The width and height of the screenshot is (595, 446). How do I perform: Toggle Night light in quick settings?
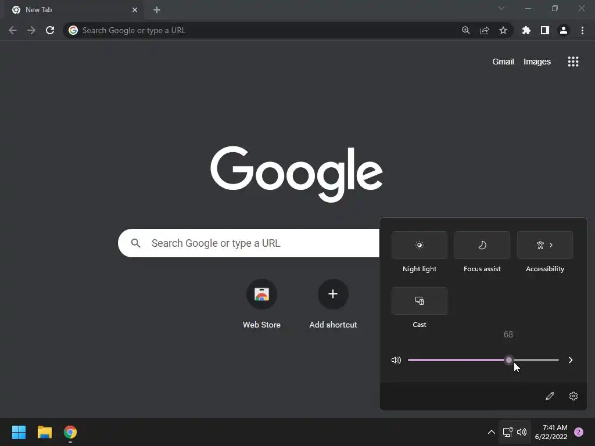420,245
